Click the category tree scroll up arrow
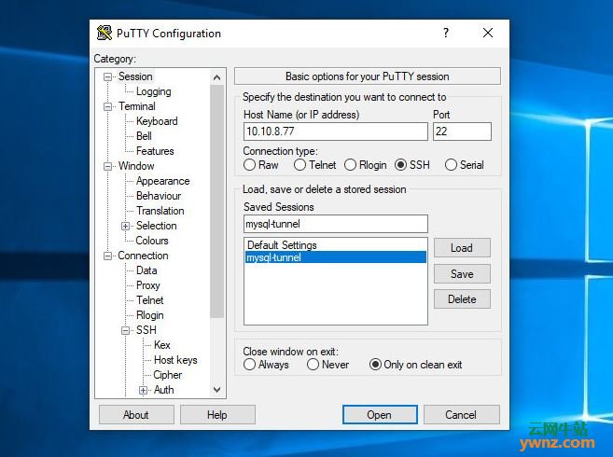Image resolution: width=613 pixels, height=457 pixels. (x=217, y=77)
